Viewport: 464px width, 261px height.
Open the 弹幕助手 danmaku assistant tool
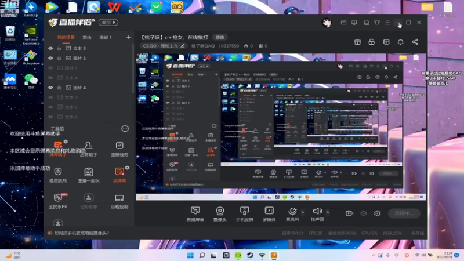coord(58,148)
